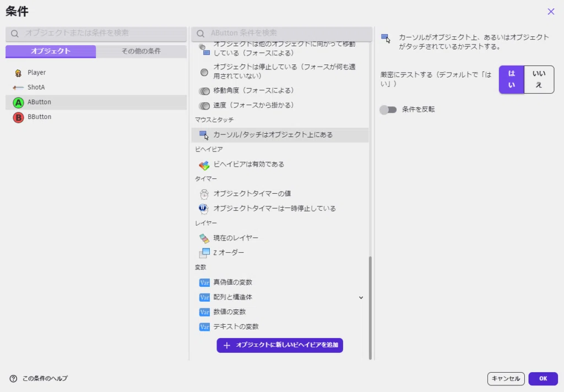Viewport: 564px width, 392px height.
Task: Select オブジェクトタイマーは一時停止している text
Action: [274, 209]
